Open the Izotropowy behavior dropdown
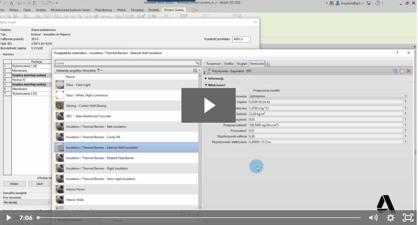The width and height of the screenshot is (418, 225). pyautogui.click(x=328, y=96)
